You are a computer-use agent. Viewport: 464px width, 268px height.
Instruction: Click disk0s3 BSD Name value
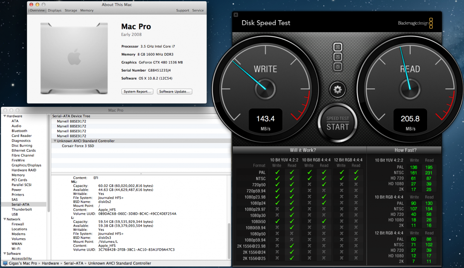click(x=104, y=237)
